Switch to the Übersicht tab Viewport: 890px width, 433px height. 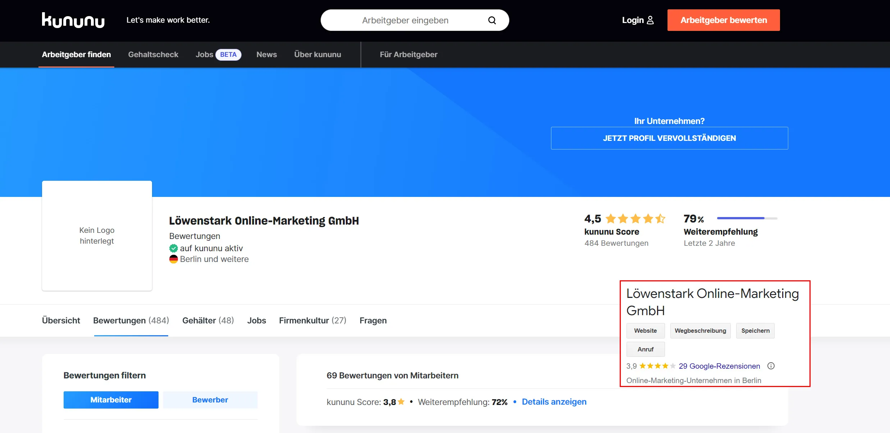[61, 321]
